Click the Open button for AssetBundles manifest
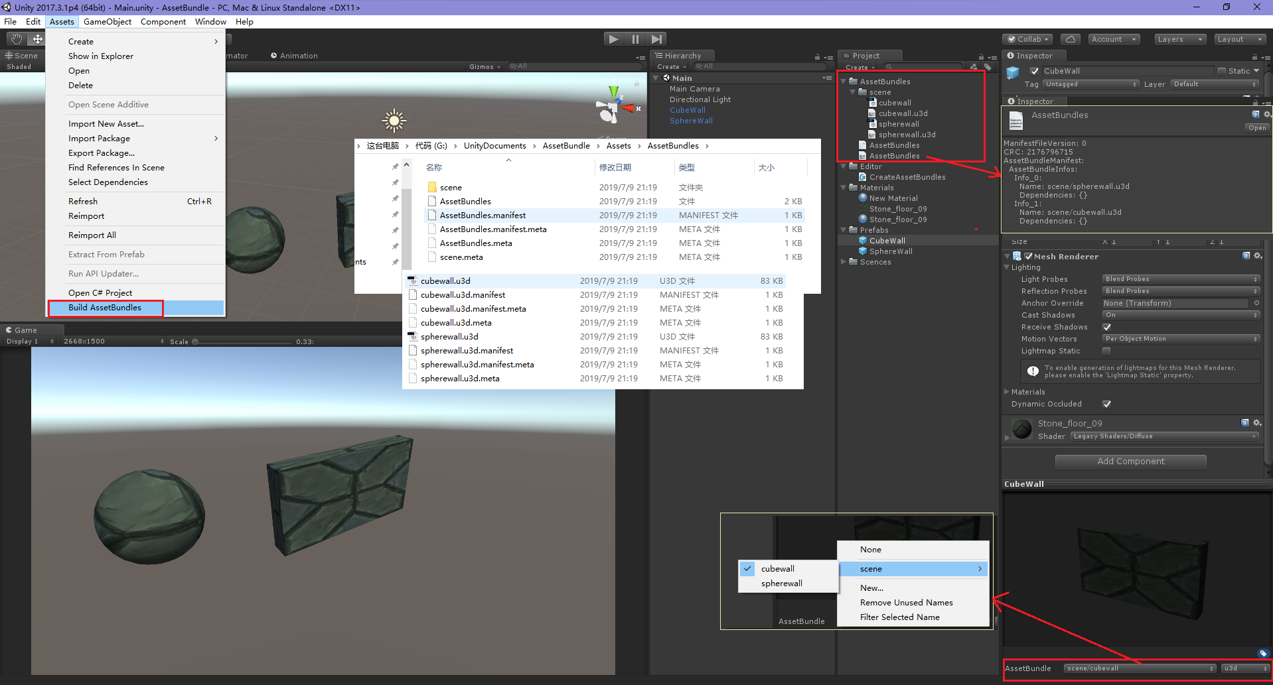Image resolution: width=1273 pixels, height=685 pixels. point(1257,128)
